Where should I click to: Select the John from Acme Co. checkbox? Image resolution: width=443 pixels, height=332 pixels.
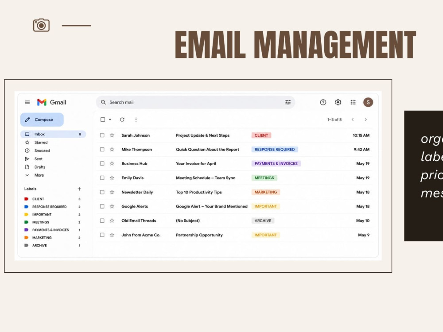(102, 235)
